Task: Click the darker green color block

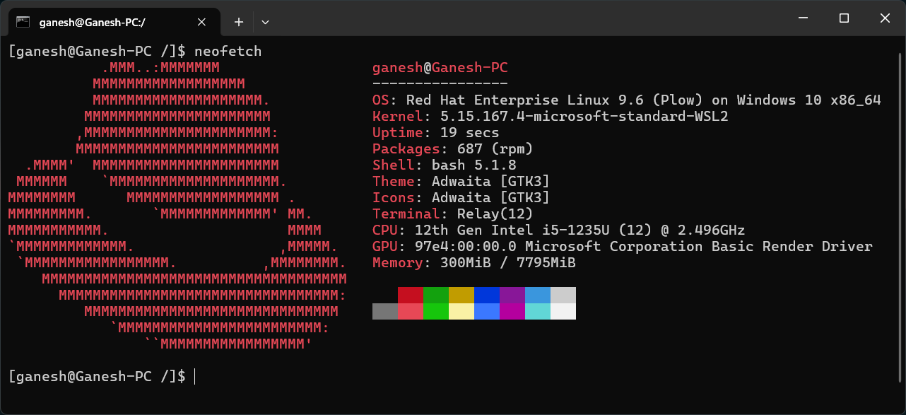Action: coord(435,295)
